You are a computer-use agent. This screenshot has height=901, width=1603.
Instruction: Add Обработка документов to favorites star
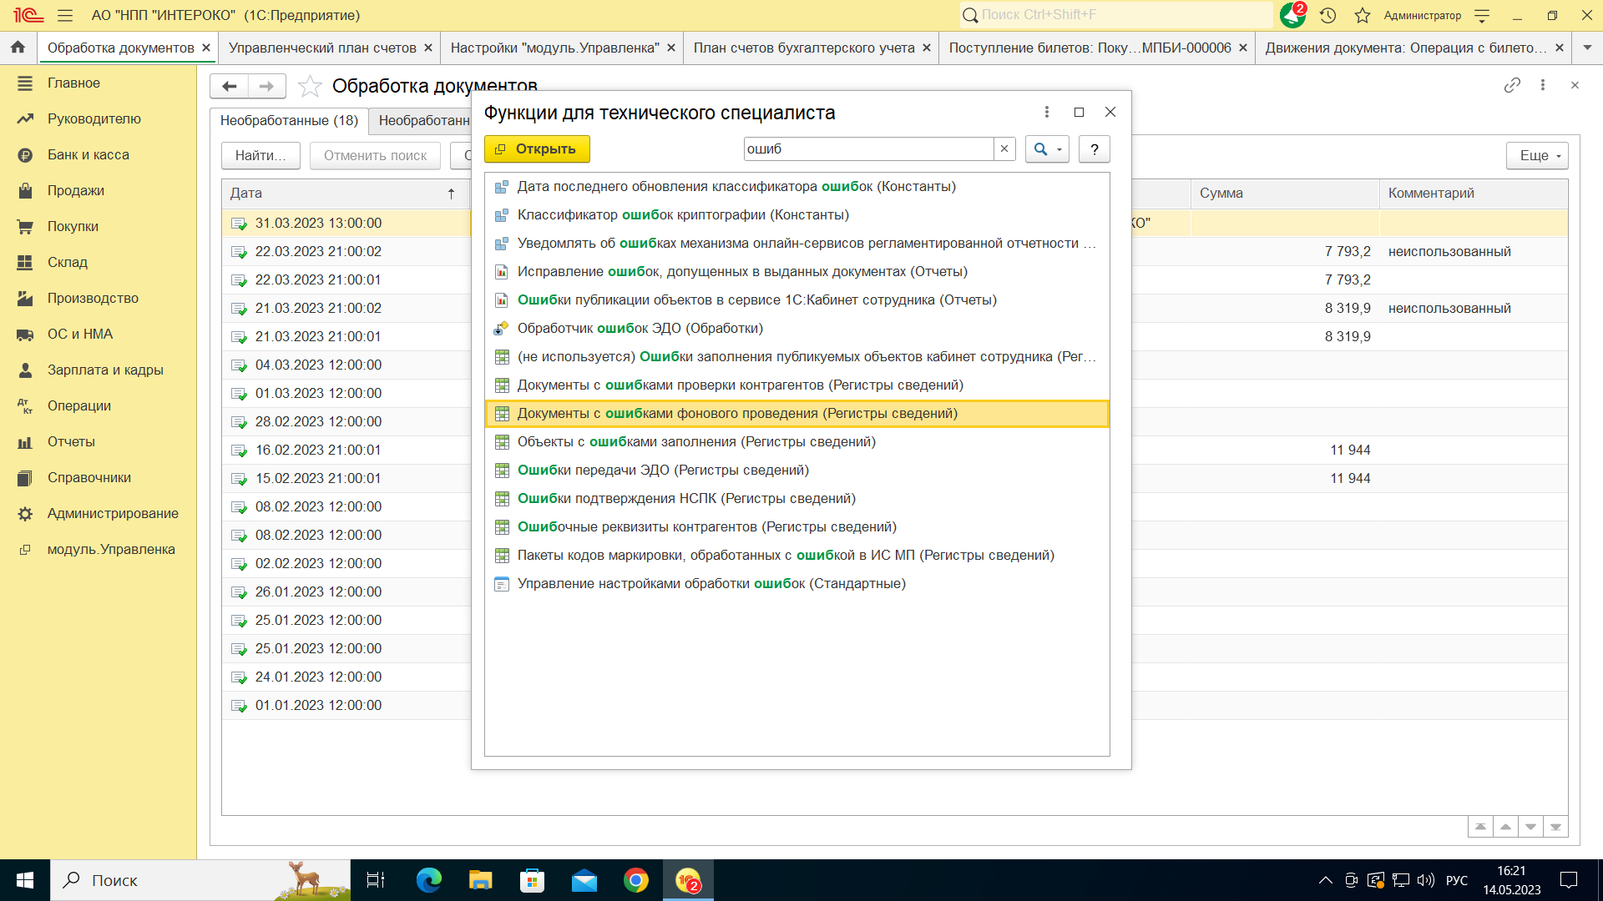coord(310,86)
